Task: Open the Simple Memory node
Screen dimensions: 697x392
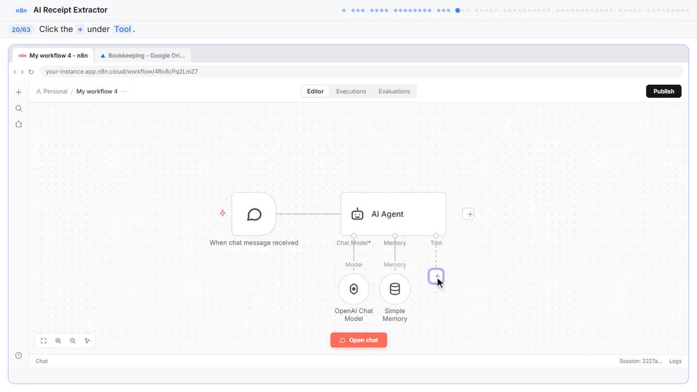Action: coord(395,289)
